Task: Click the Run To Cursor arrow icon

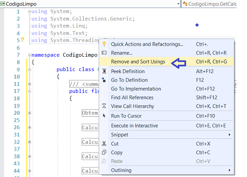Action: point(104,116)
